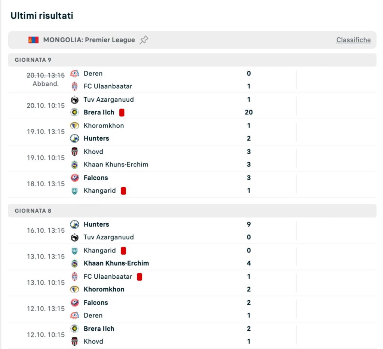This screenshot has height=349, width=383.
Task: Click the MONGOLIA: Premier League title
Action: pyautogui.click(x=89, y=40)
